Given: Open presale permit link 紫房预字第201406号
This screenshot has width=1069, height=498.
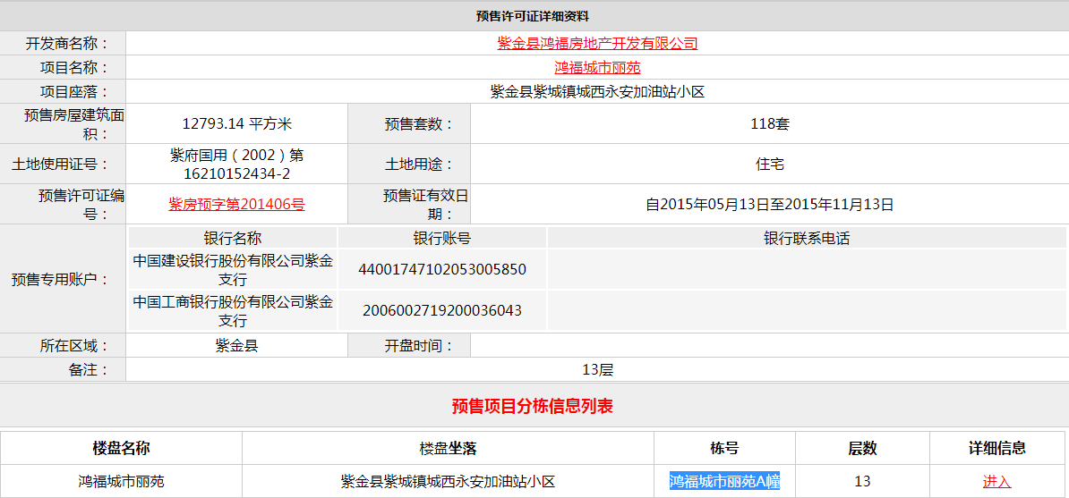Looking at the screenshot, I should point(236,204).
